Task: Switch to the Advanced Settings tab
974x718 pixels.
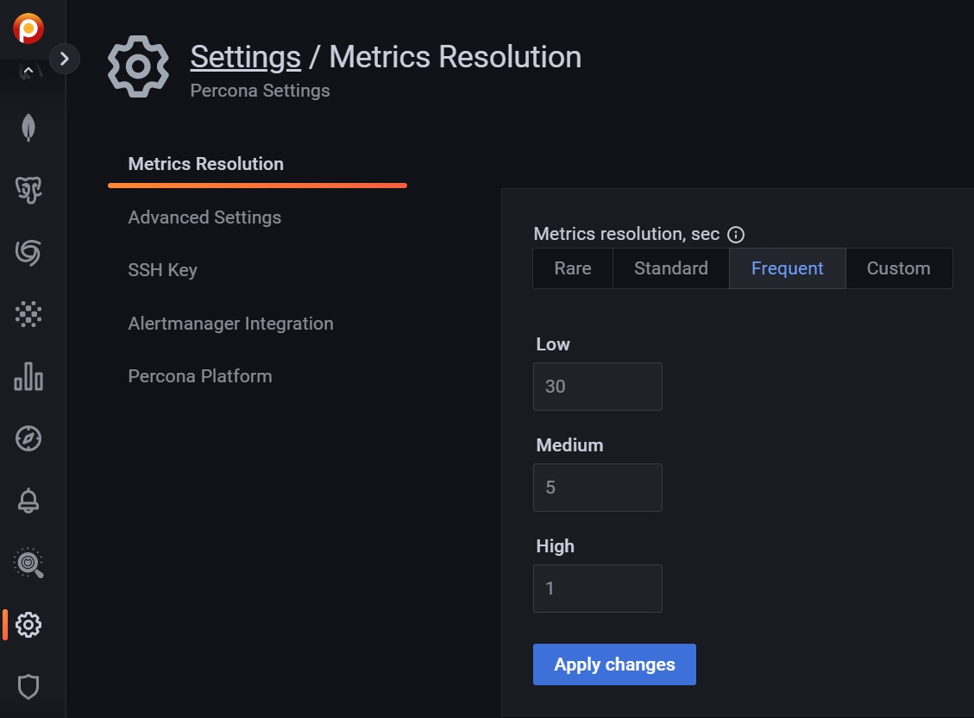Action: [204, 217]
